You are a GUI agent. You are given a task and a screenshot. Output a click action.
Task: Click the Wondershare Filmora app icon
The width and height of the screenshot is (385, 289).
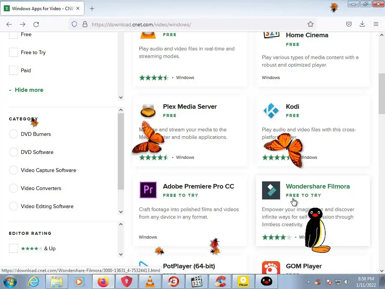271,190
